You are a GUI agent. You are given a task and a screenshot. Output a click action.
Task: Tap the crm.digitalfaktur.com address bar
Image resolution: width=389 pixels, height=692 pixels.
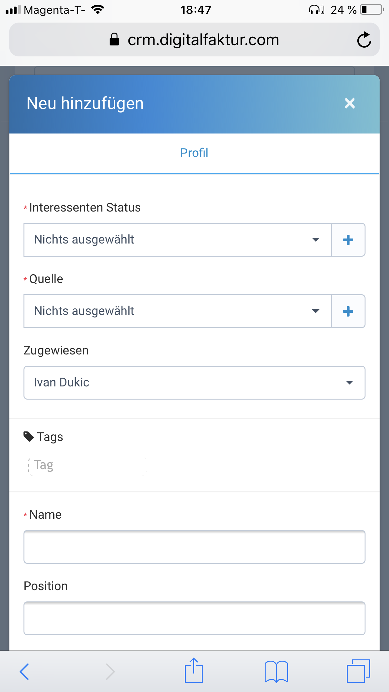coord(194,40)
